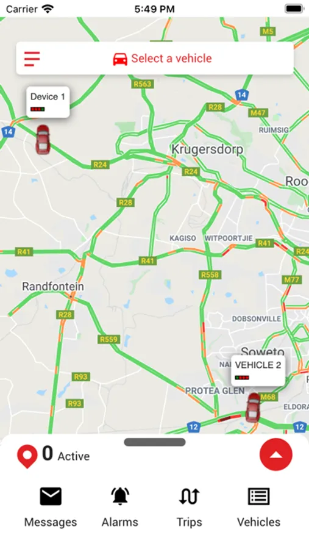Switch to the Vehicles tab
This screenshot has height=549, width=309.
259,507
